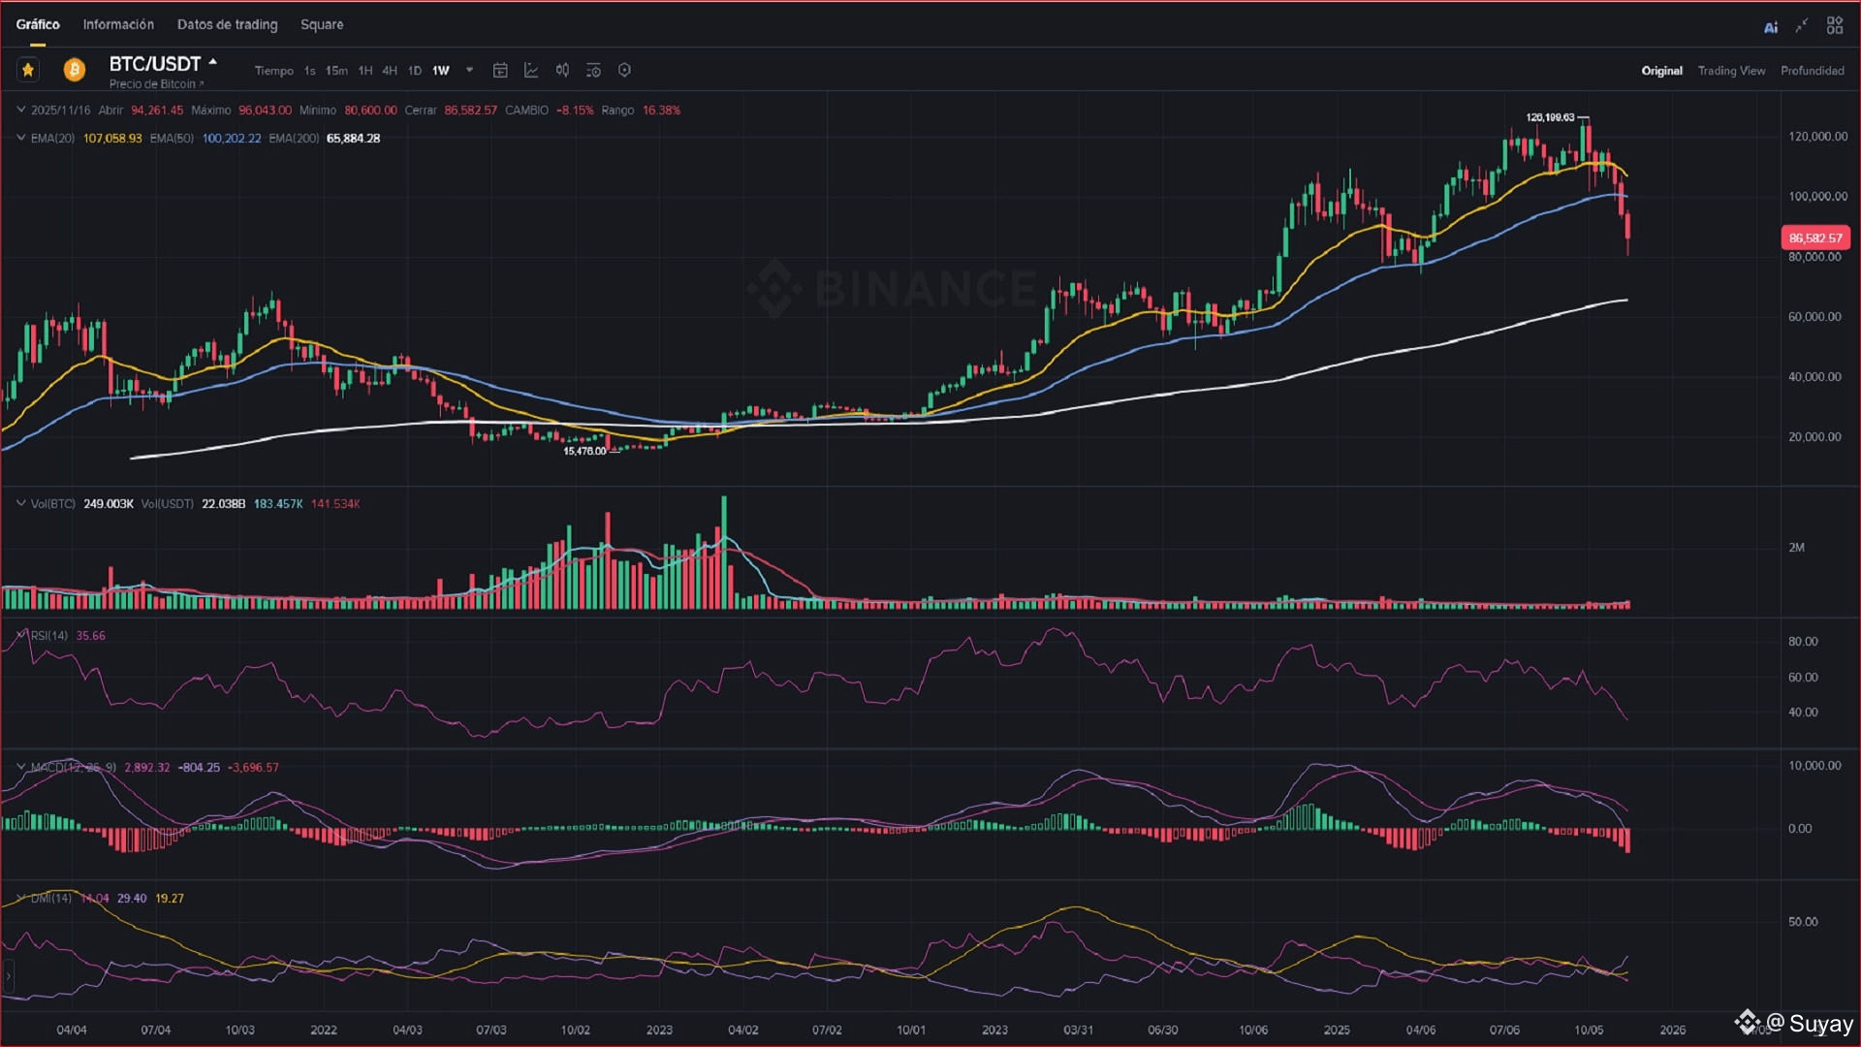Open the layout grid widgets icon
The image size is (1861, 1047).
(1834, 26)
